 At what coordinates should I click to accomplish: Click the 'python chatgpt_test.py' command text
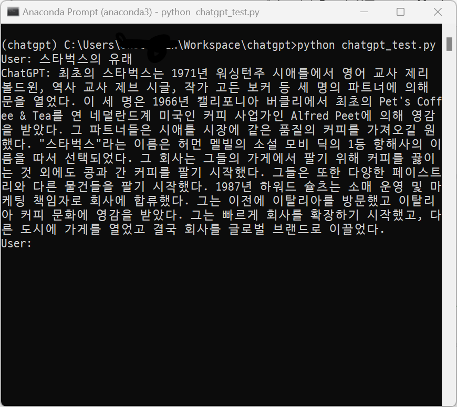[366, 45]
